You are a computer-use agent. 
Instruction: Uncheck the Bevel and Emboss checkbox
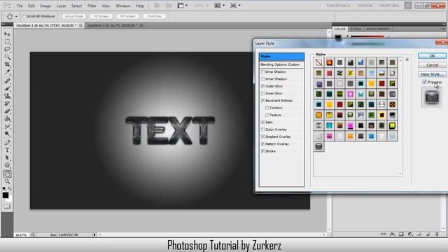pos(262,101)
